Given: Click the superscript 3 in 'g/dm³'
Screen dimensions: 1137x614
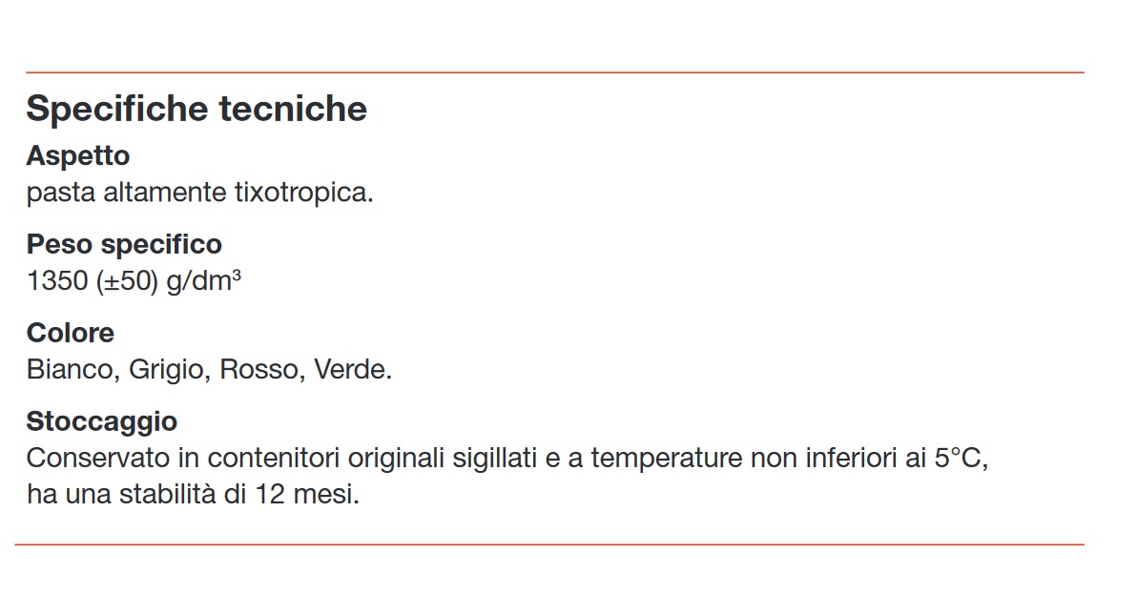Looking at the screenshot, I should click(x=237, y=274).
